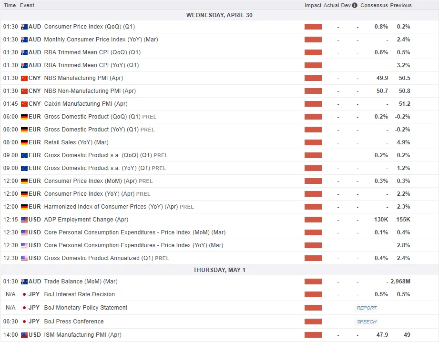Click the EU flag beside Gross Domestic Product s.a. (YoY)

click(24, 169)
